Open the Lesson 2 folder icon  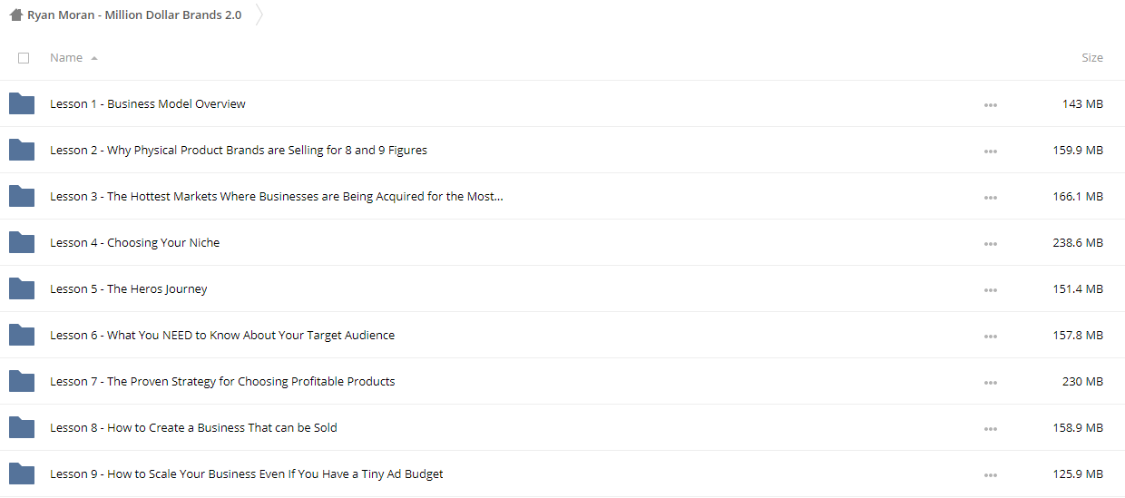22,150
